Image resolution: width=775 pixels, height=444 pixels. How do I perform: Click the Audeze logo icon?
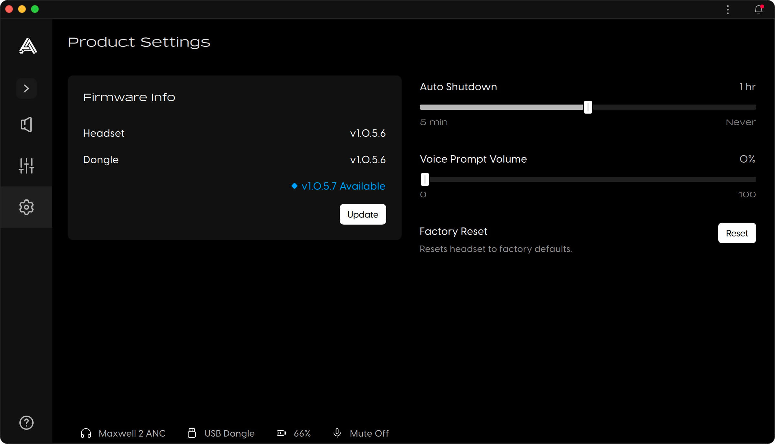click(28, 46)
